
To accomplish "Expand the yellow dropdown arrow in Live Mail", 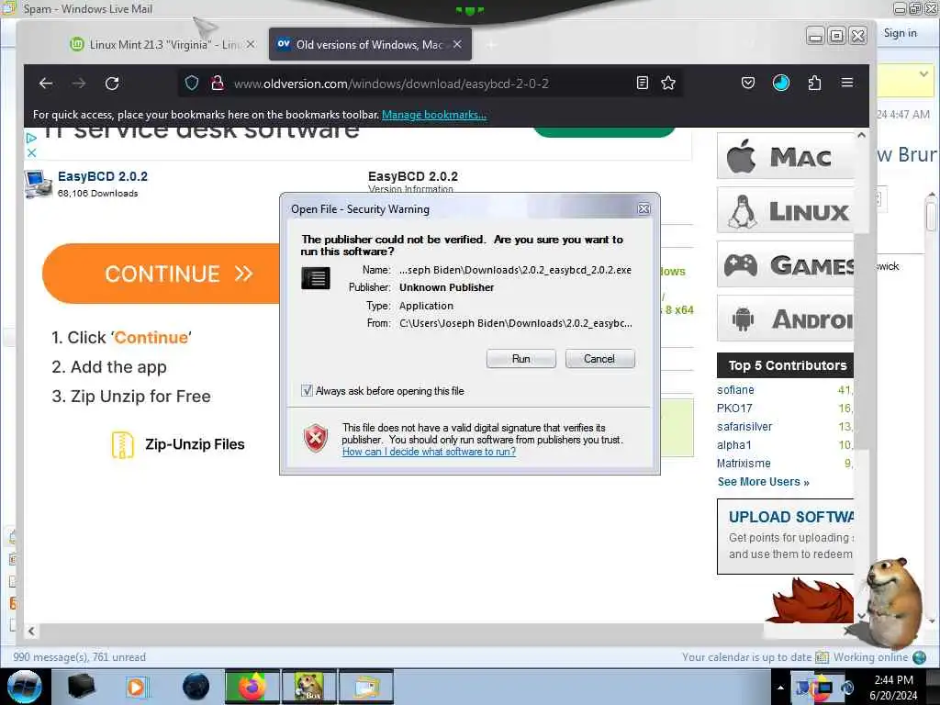I will tap(923, 74).
